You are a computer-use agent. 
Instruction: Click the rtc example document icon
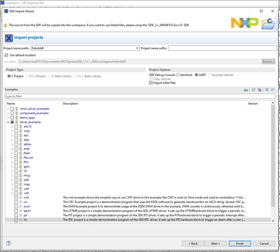pyautogui.click(x=20, y=220)
